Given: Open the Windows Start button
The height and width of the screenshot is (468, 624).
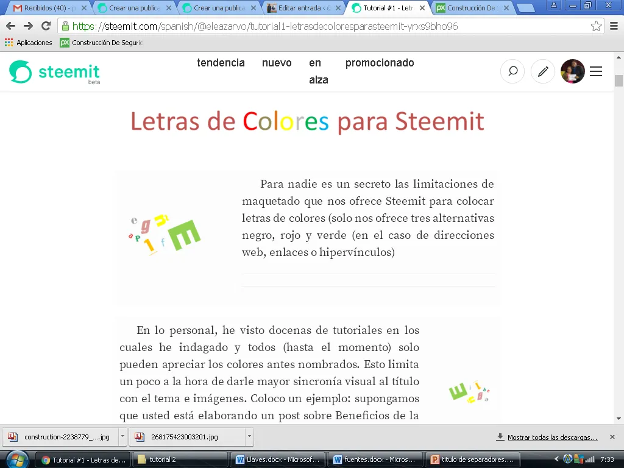Looking at the screenshot, I should (x=16, y=460).
